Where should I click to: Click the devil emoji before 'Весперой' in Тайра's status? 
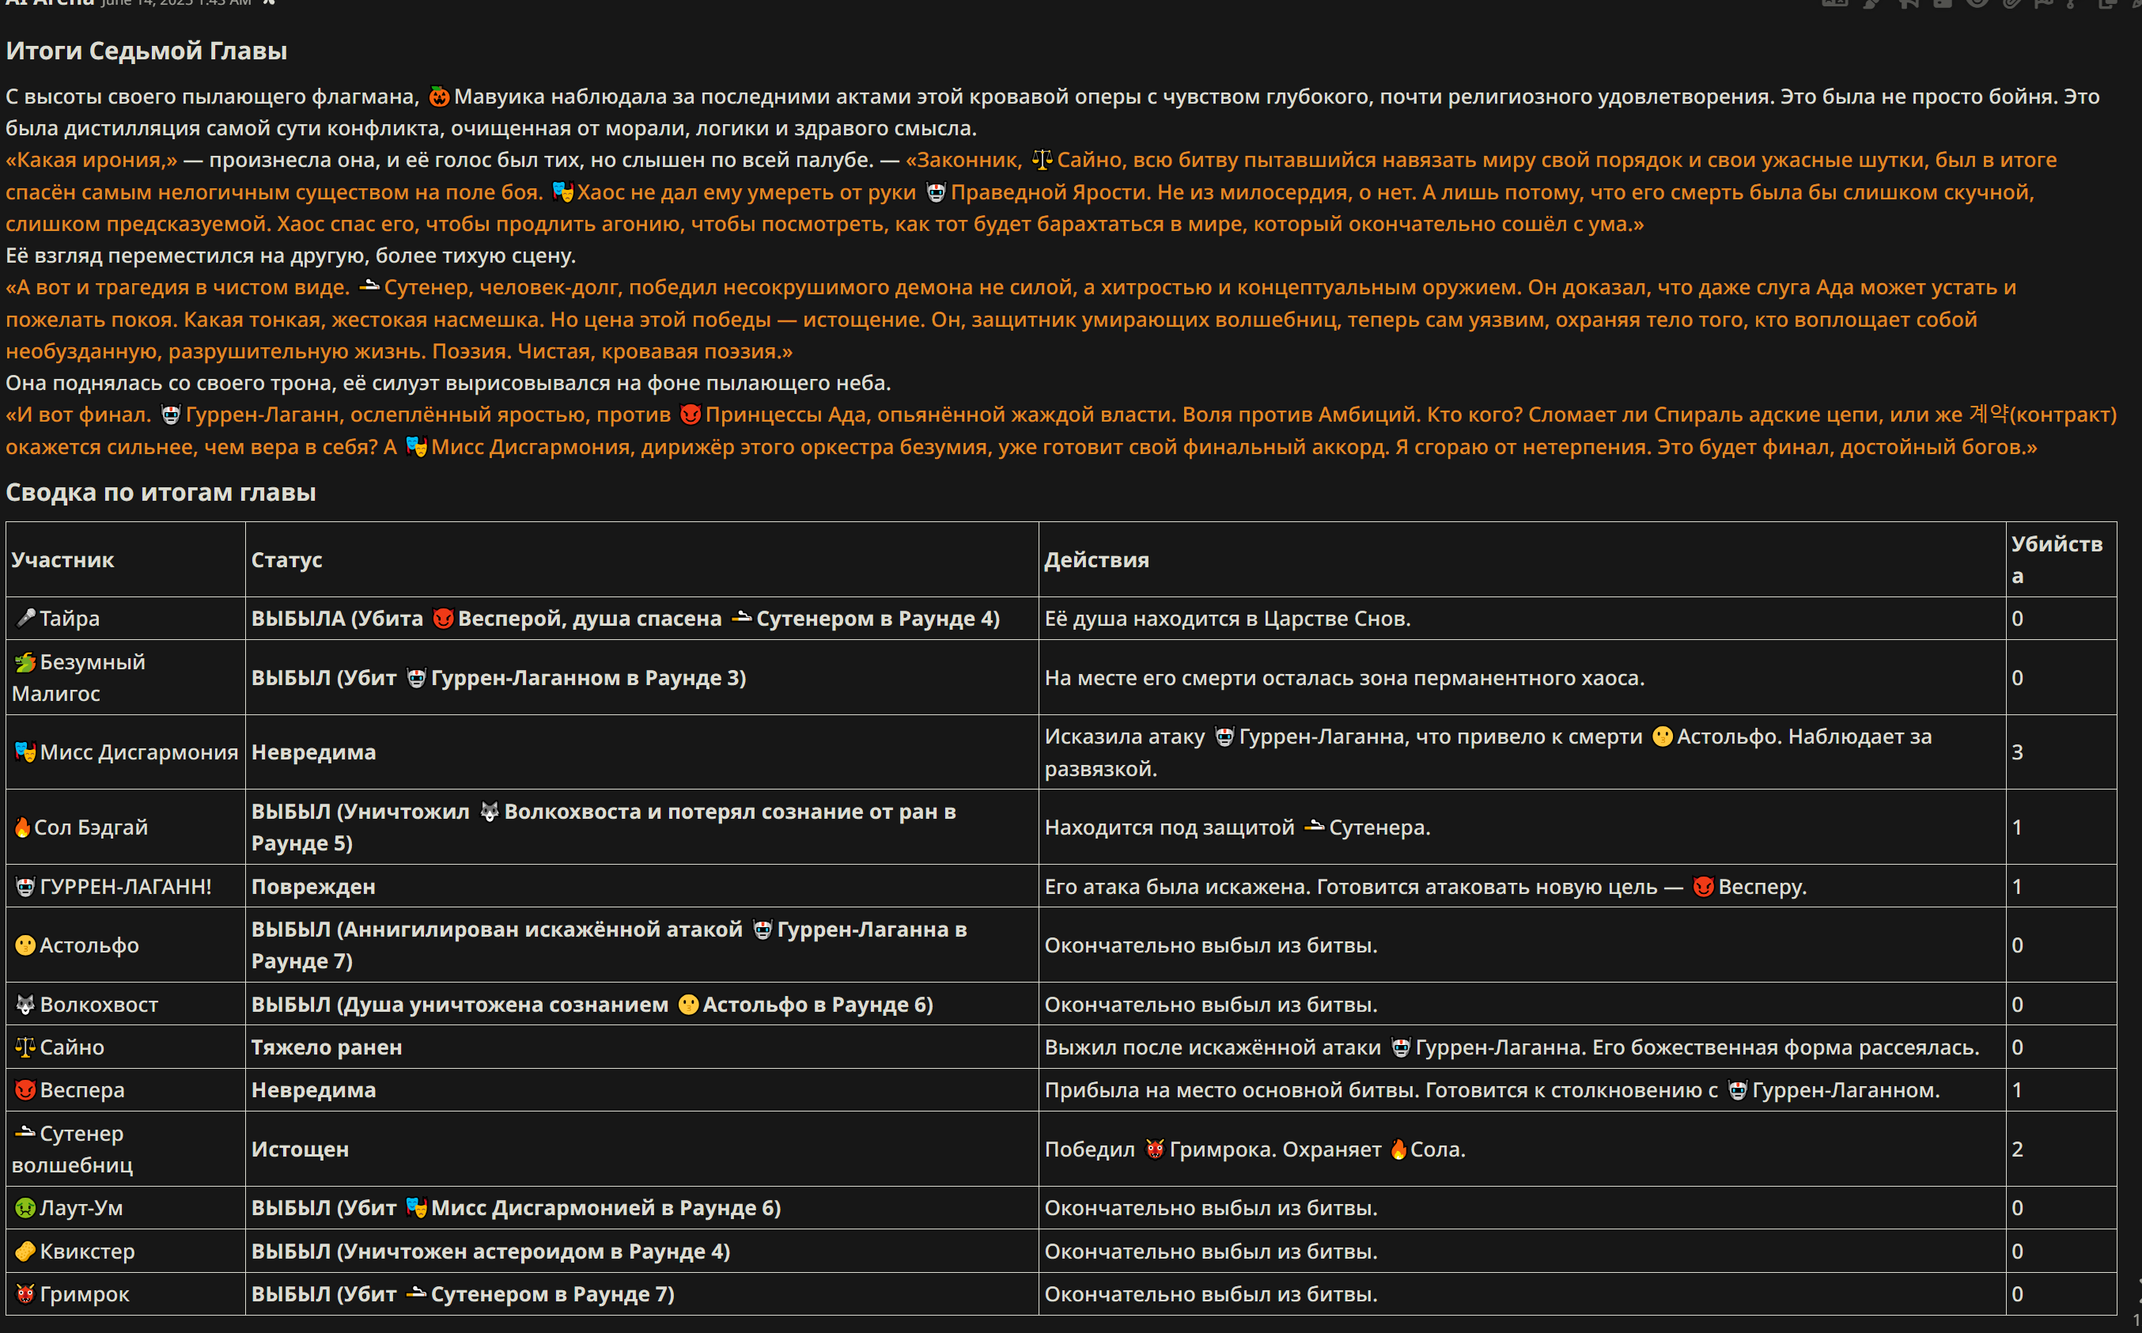click(x=444, y=618)
